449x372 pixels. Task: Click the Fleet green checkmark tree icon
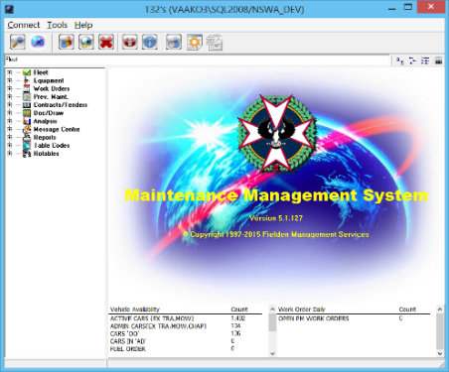[27, 72]
